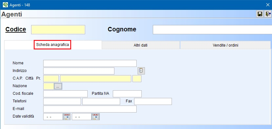Open the Vendite / ordini tab
272x129 pixels.
225,45
